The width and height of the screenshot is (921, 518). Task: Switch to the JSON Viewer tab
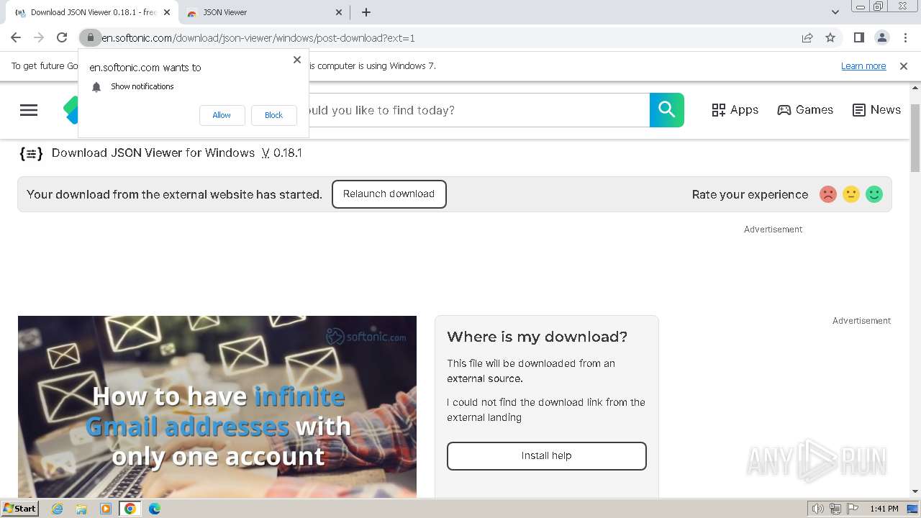(263, 12)
